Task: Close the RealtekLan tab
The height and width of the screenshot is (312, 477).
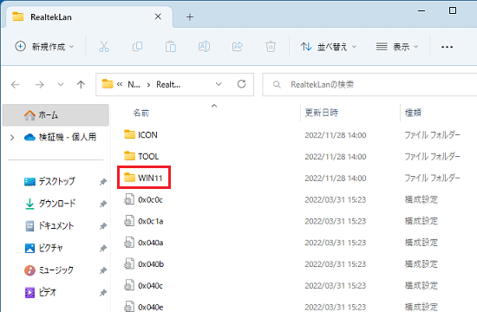Action: [158, 16]
